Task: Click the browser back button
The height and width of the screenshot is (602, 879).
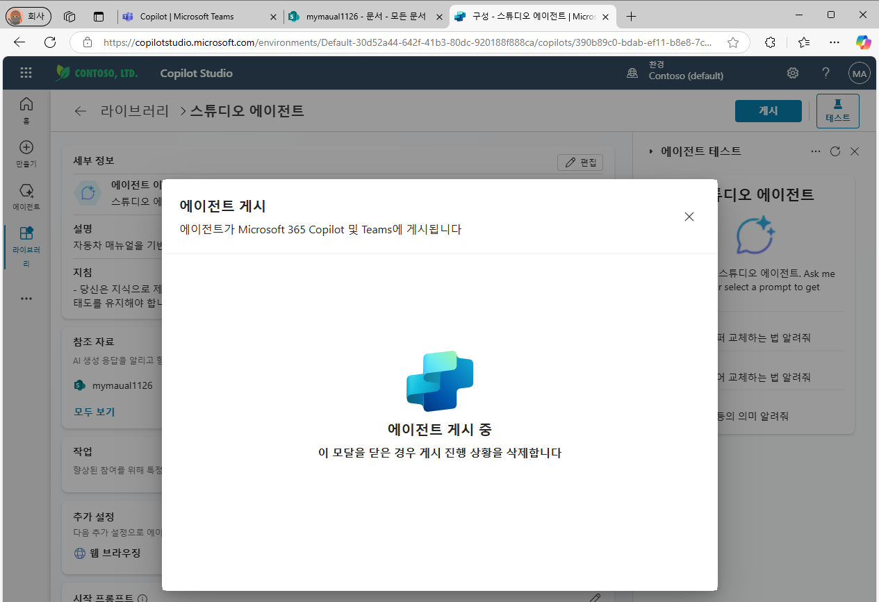Action: tap(19, 42)
